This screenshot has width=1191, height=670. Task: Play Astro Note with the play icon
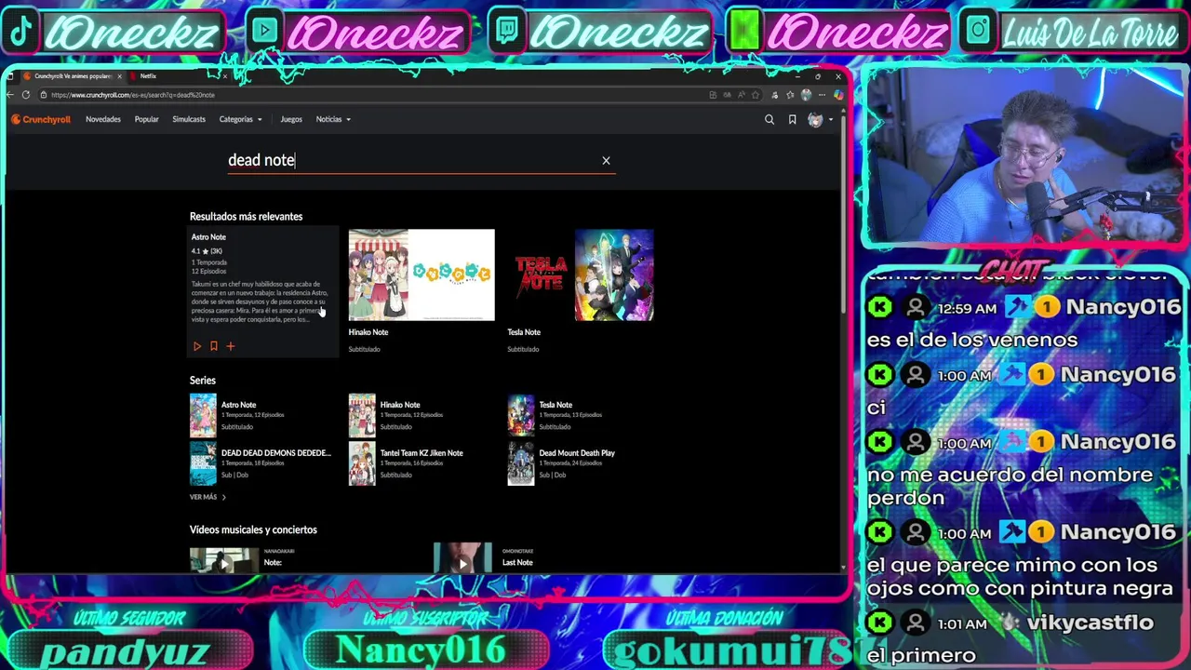click(197, 346)
